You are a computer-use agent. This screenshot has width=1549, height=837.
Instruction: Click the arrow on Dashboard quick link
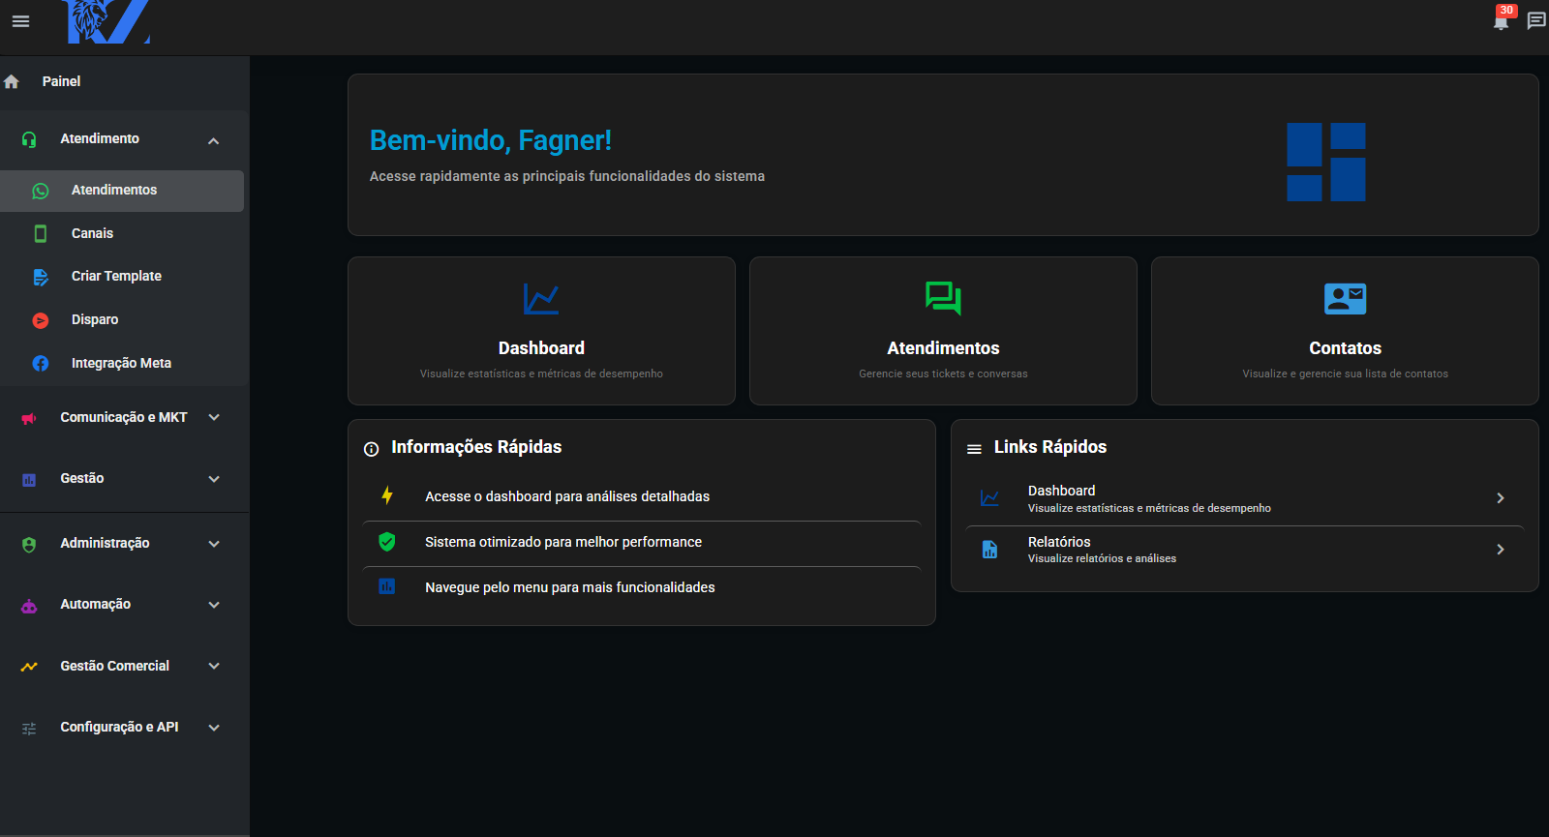click(1501, 498)
